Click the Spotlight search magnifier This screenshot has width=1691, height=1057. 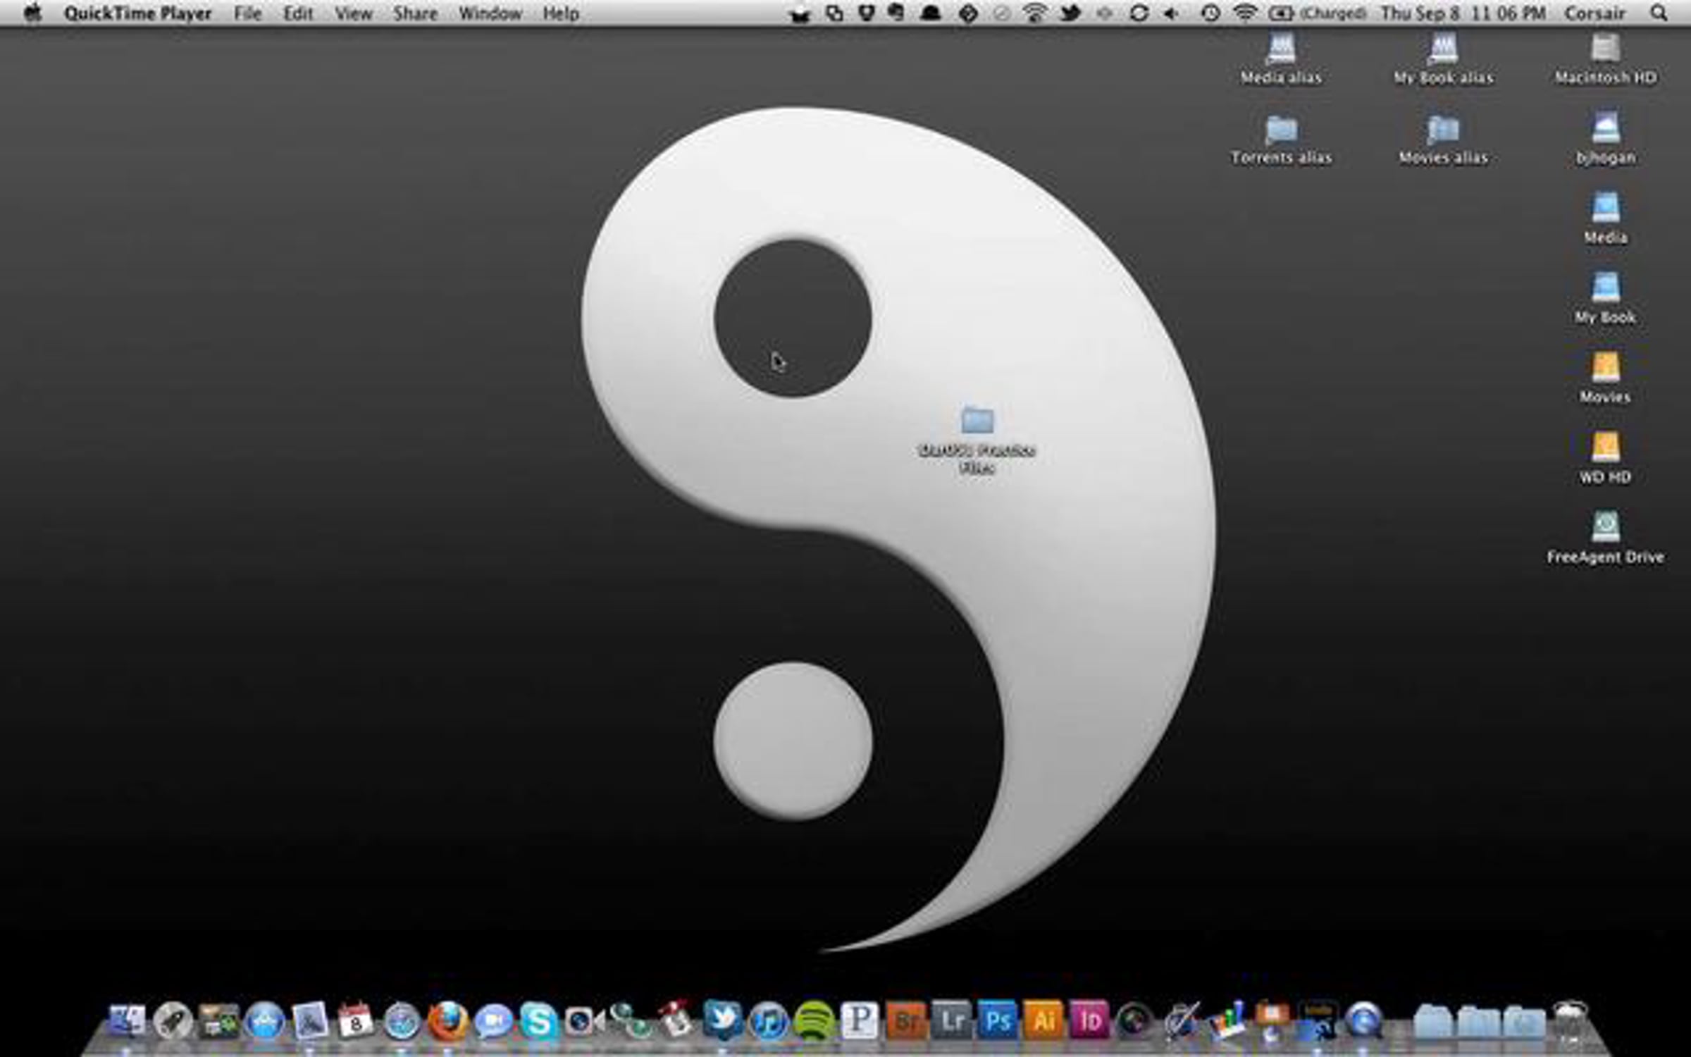(1659, 13)
